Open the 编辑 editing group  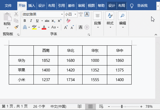[123, 20]
